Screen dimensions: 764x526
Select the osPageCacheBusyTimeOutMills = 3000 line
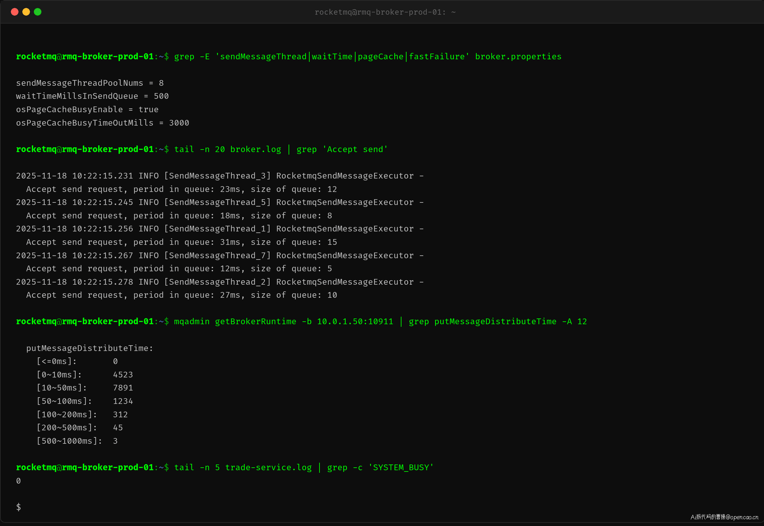(102, 123)
